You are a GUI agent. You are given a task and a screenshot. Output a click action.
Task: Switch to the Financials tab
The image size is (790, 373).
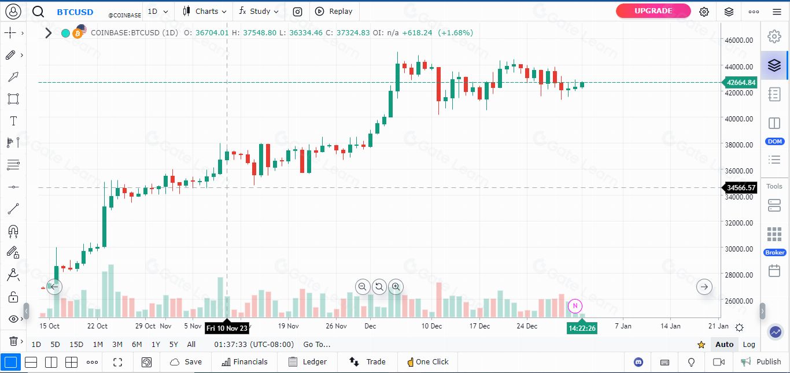[244, 362]
